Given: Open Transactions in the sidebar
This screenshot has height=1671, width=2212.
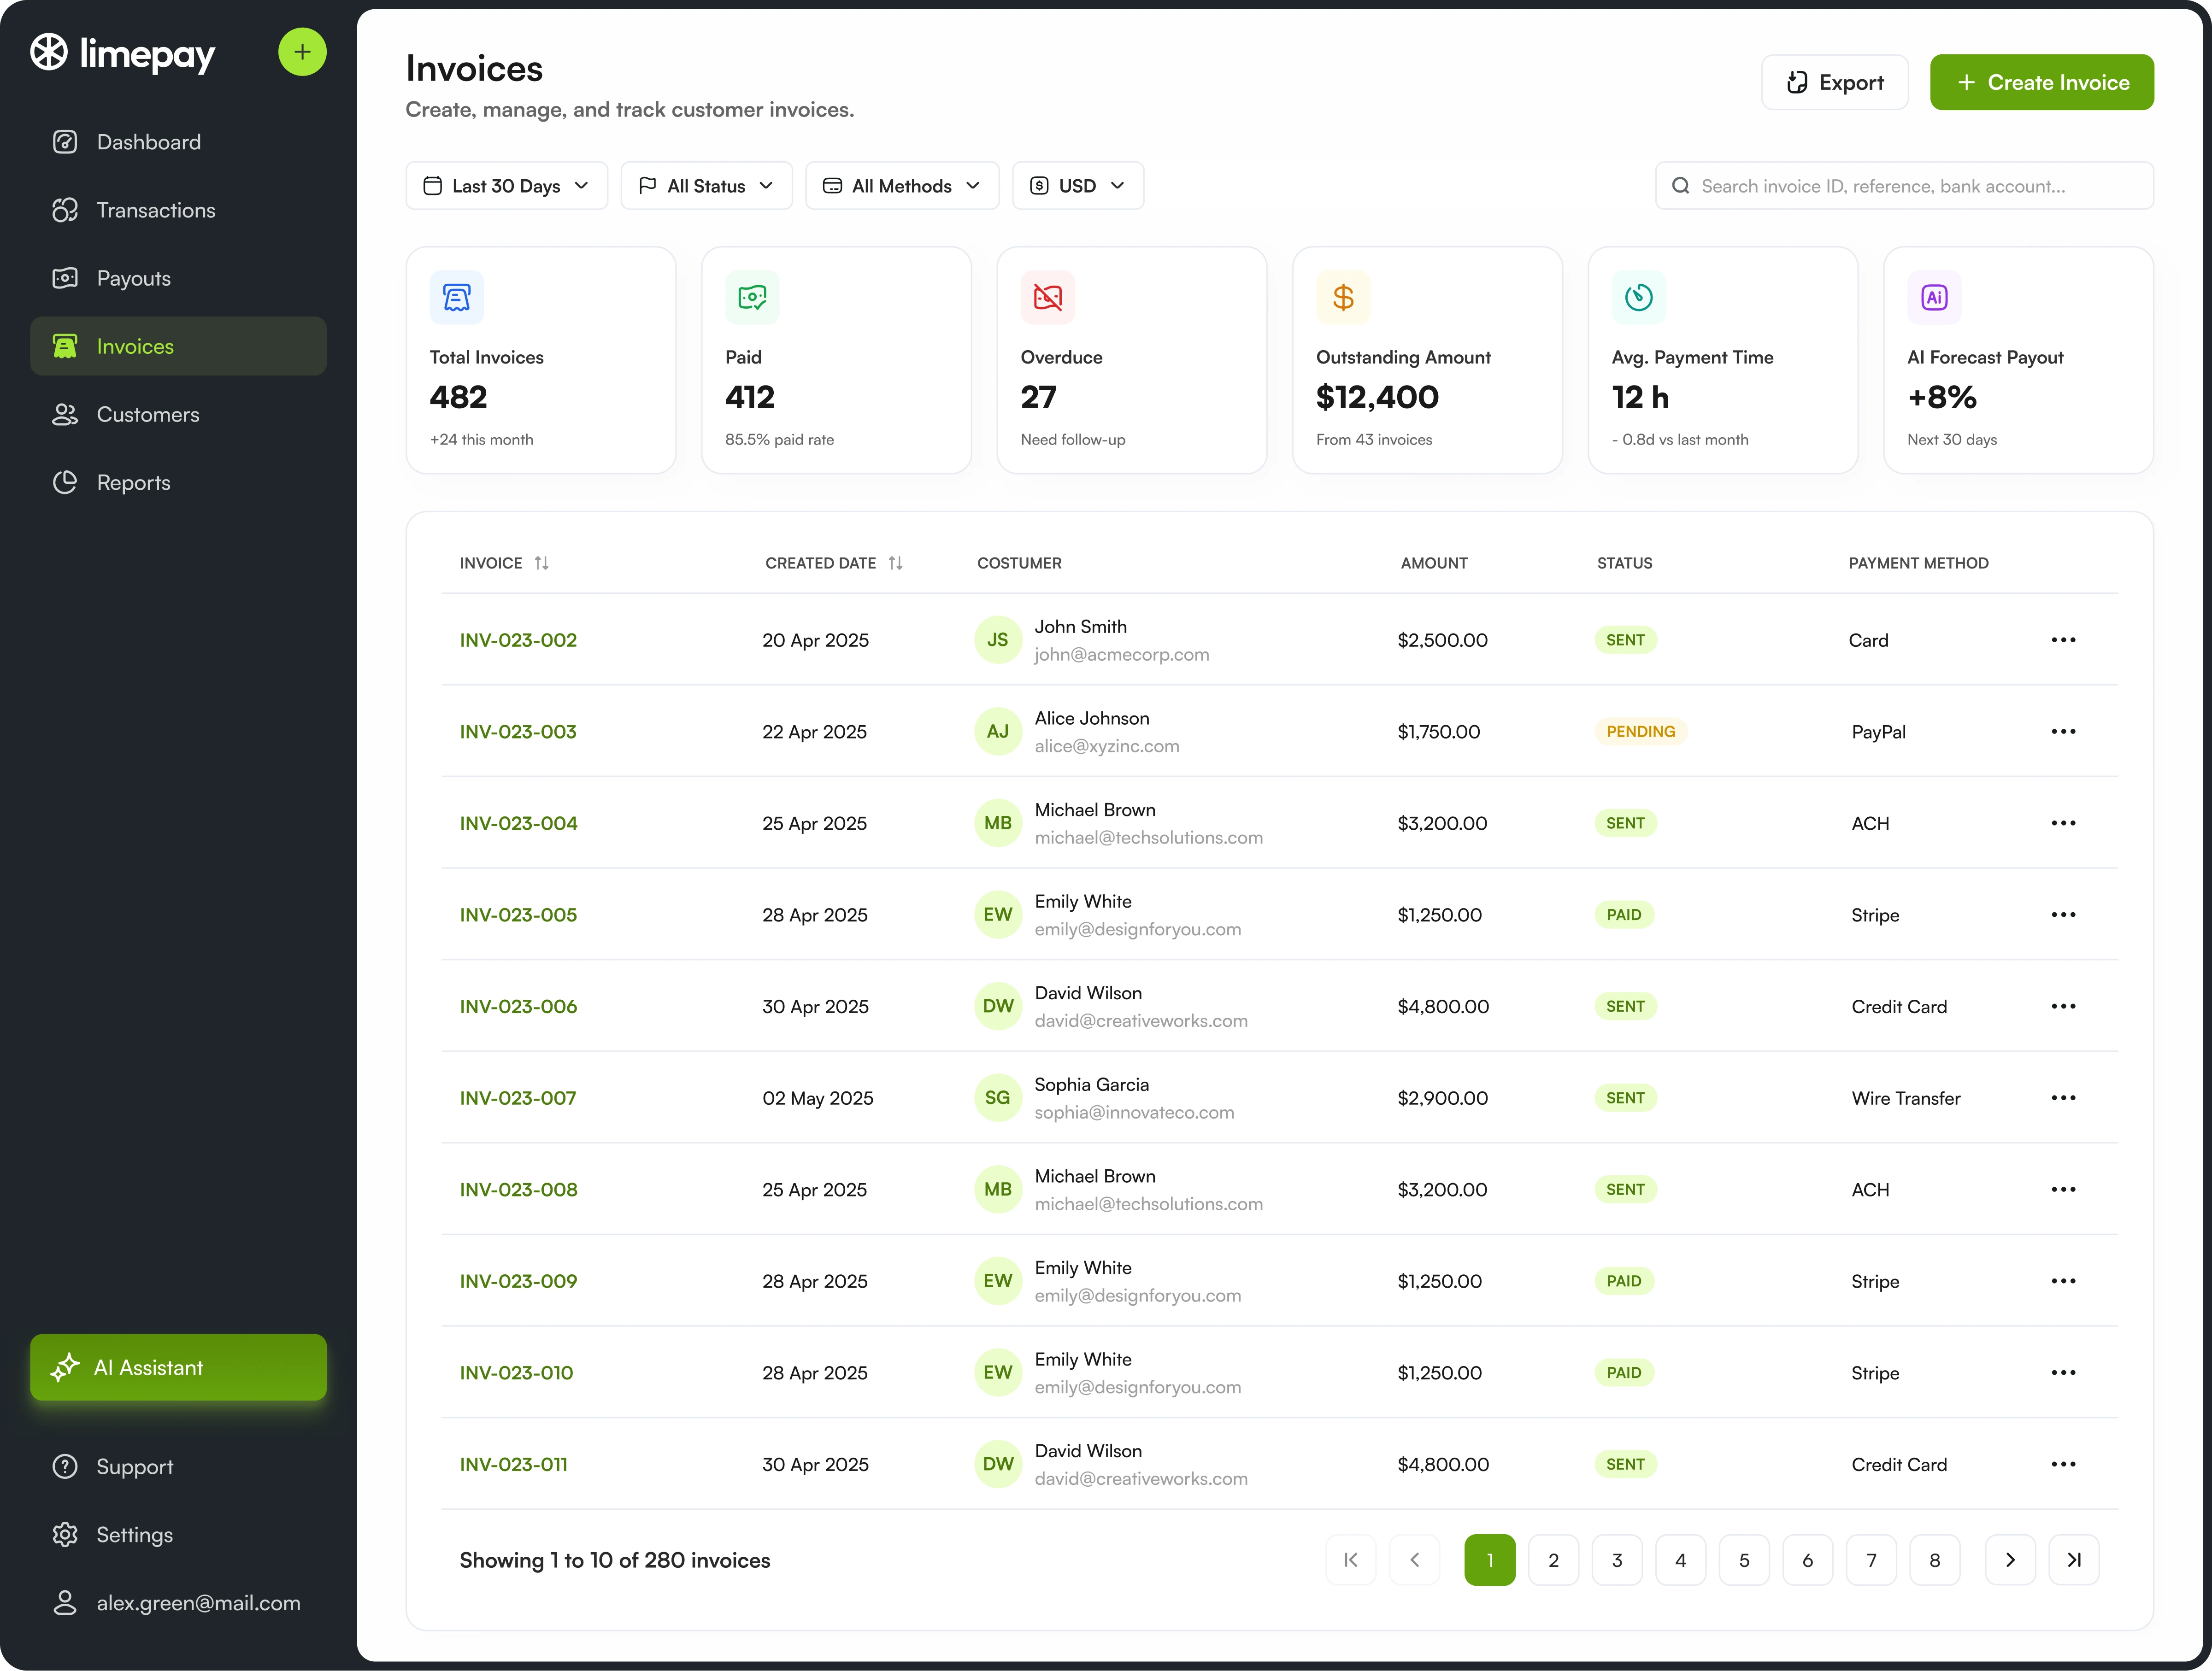Looking at the screenshot, I should coord(178,210).
